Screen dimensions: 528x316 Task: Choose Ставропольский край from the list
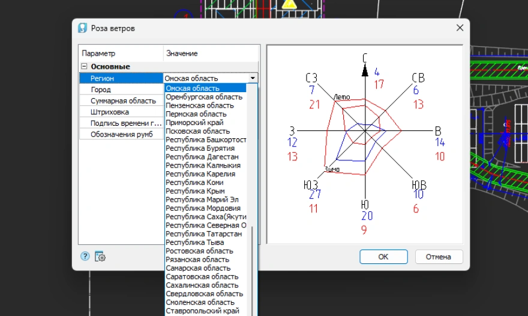point(202,311)
